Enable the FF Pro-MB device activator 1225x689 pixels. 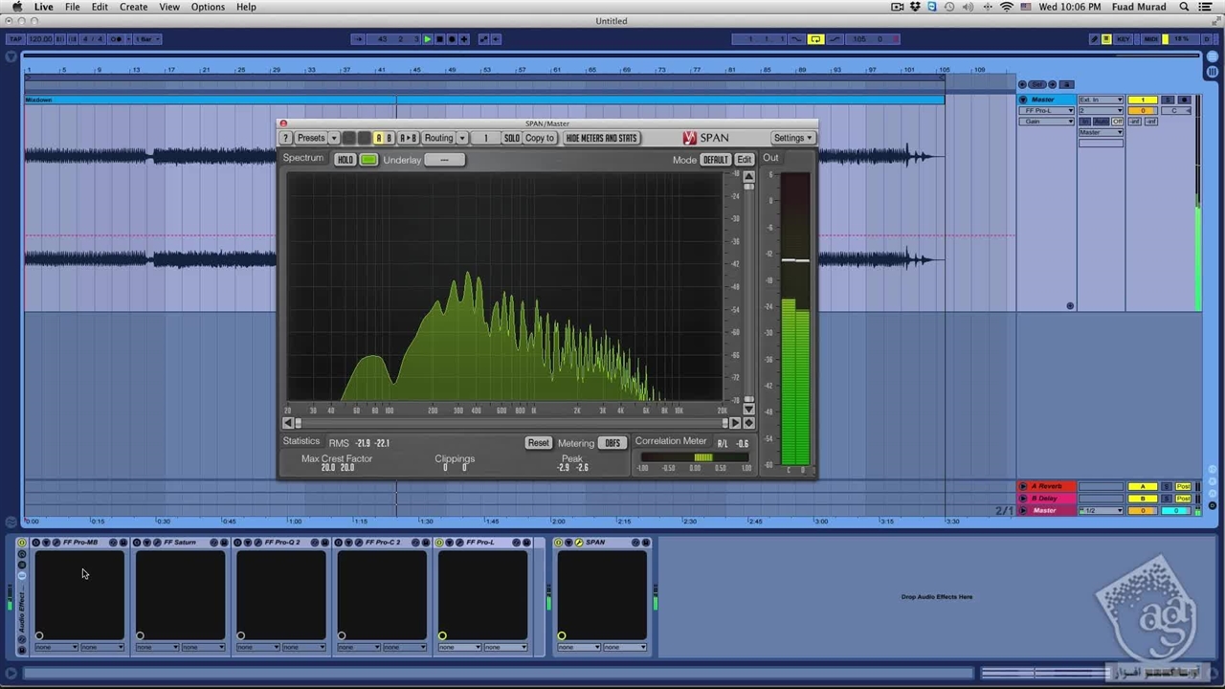(36, 543)
